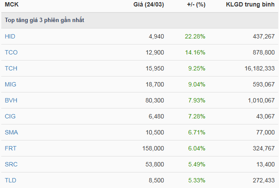Open the MIG stock link
The image size is (279, 188).
[10, 84]
